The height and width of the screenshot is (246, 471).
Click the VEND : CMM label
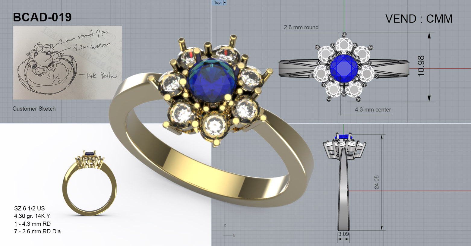pyautogui.click(x=419, y=19)
